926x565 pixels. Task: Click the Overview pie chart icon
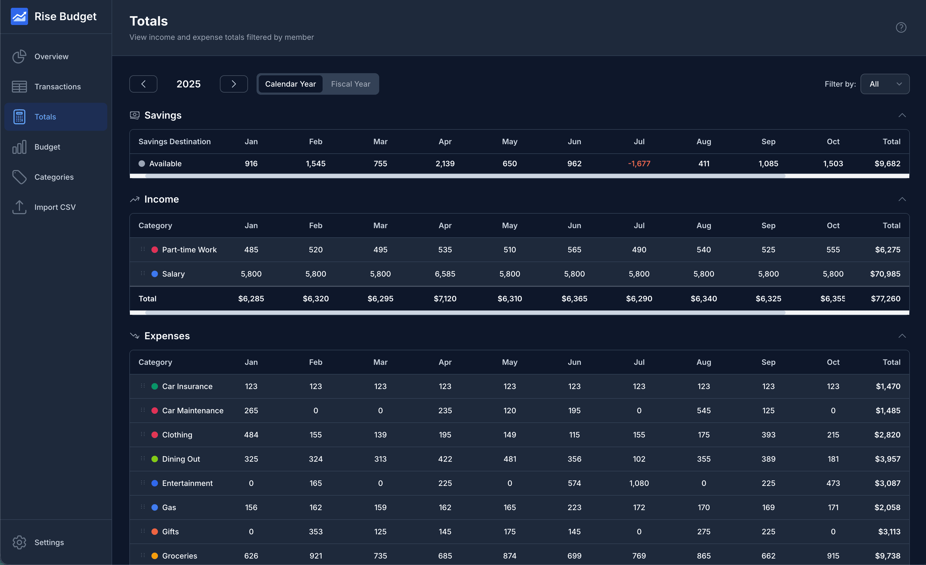tap(19, 57)
